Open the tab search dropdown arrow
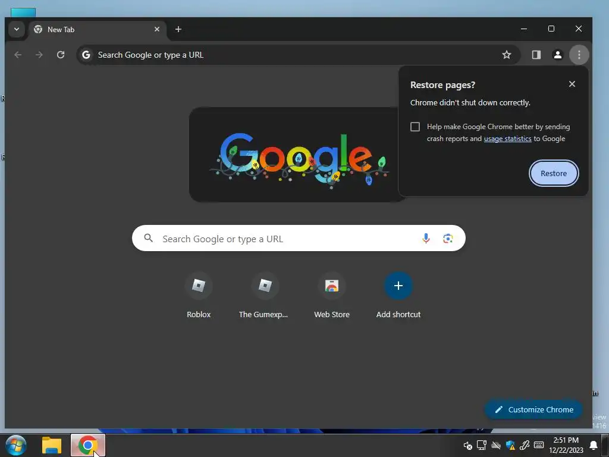Image resolution: width=609 pixels, height=457 pixels. pyautogui.click(x=16, y=29)
